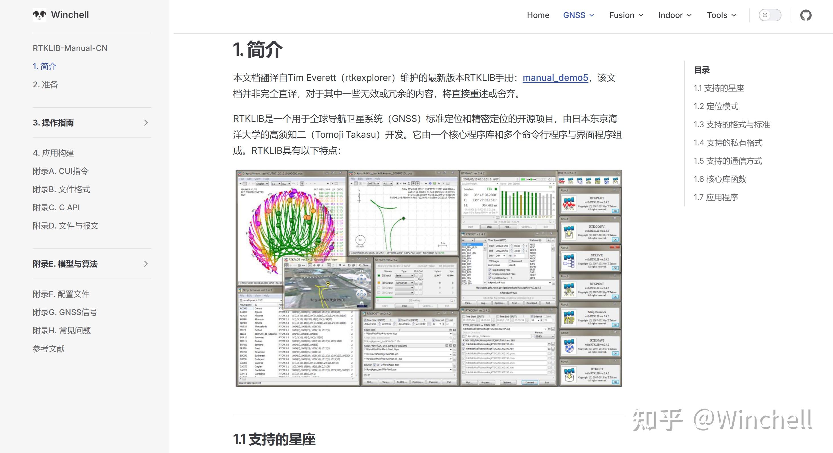Follow the manual_demo5 hyperlink
833x453 pixels.
pos(555,78)
